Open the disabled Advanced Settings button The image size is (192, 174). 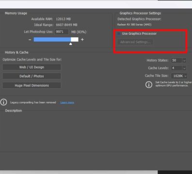click(135, 42)
